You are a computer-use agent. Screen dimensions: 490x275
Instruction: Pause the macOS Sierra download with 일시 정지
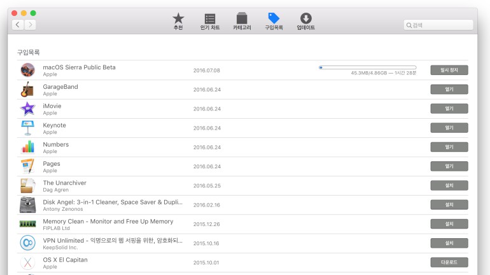pyautogui.click(x=449, y=70)
